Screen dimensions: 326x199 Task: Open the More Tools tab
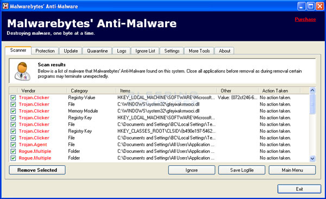pyautogui.click(x=199, y=51)
